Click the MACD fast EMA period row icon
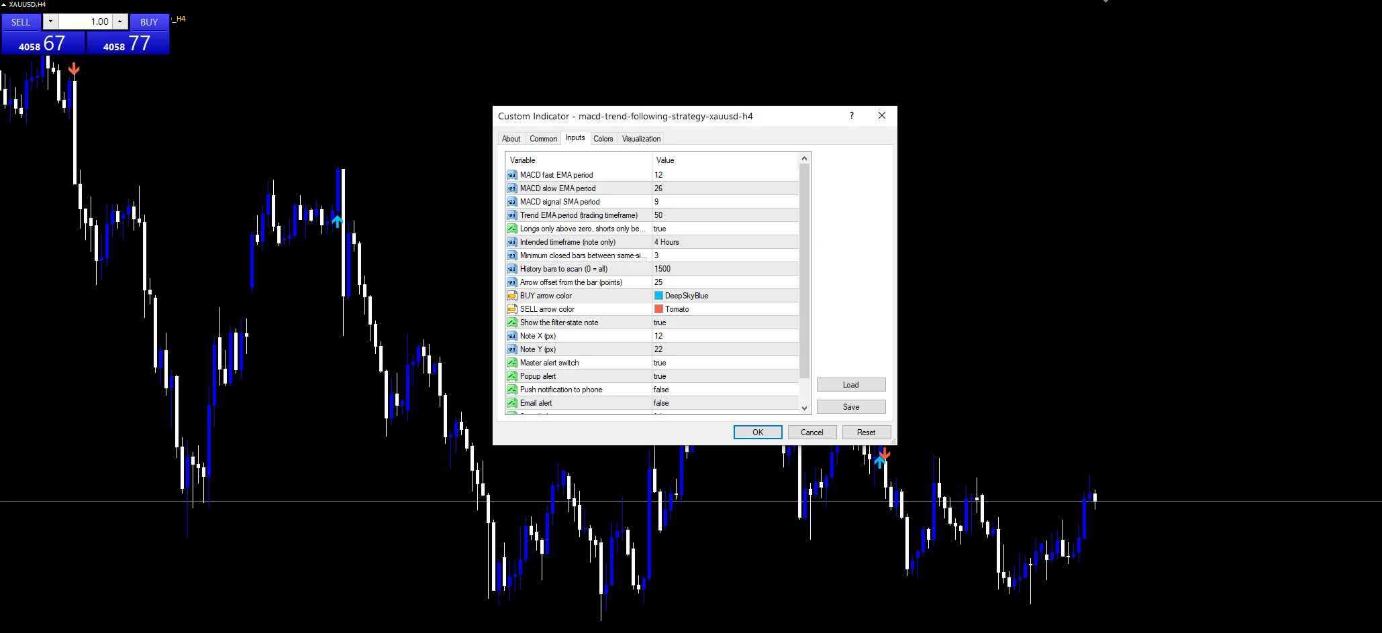 pos(512,175)
